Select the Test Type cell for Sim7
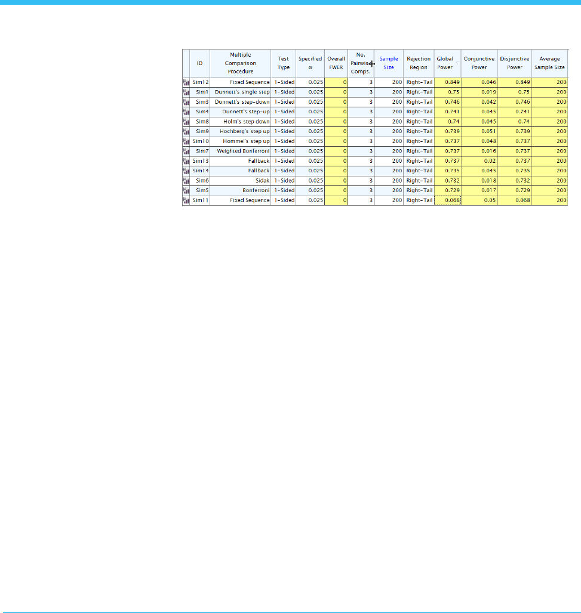581x613 pixels. point(284,151)
